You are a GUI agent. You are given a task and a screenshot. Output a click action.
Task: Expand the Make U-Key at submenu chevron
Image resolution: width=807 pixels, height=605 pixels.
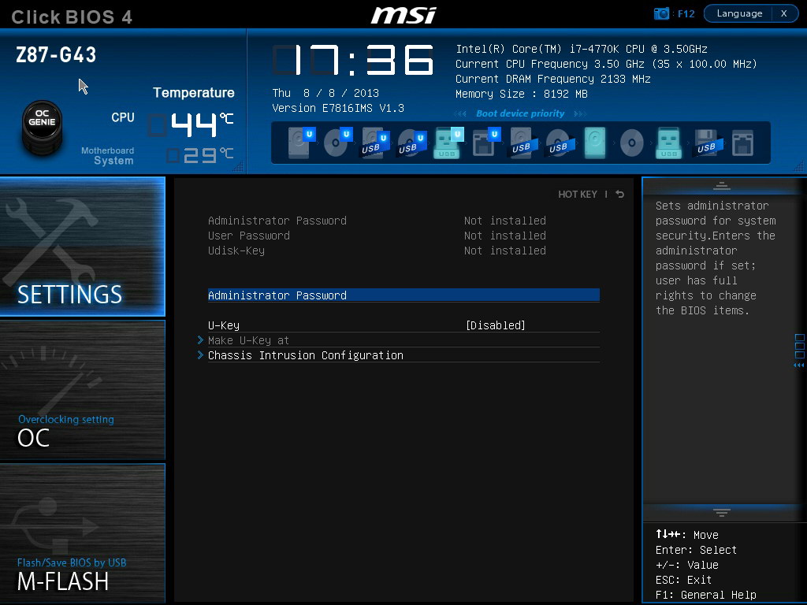coord(200,340)
